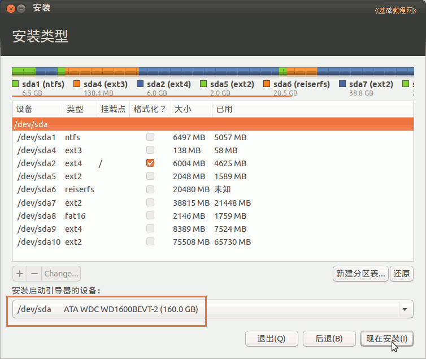Click the green sda1 (ntfs) legend swatch

coord(15,84)
